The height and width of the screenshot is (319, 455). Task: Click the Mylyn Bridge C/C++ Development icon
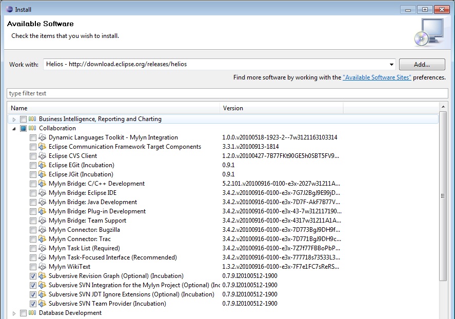tap(42, 184)
